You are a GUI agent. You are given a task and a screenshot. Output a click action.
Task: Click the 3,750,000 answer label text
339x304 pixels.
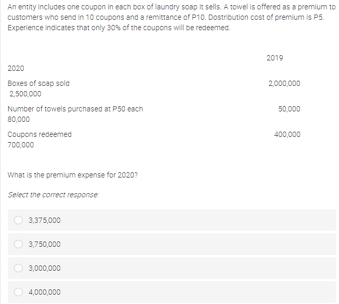(x=45, y=244)
